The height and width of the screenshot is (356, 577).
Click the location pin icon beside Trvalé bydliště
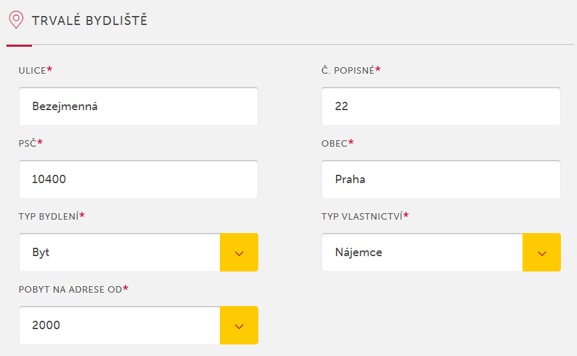[x=16, y=20]
